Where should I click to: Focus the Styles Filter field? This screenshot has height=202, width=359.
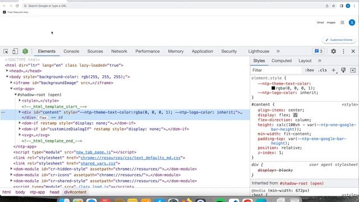pyautogui.click(x=276, y=70)
